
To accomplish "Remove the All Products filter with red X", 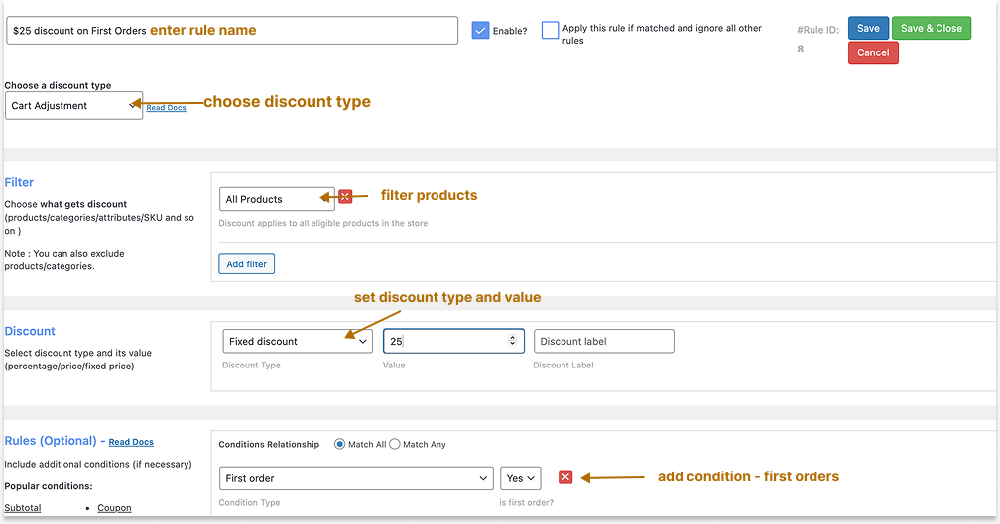I will click(x=345, y=197).
